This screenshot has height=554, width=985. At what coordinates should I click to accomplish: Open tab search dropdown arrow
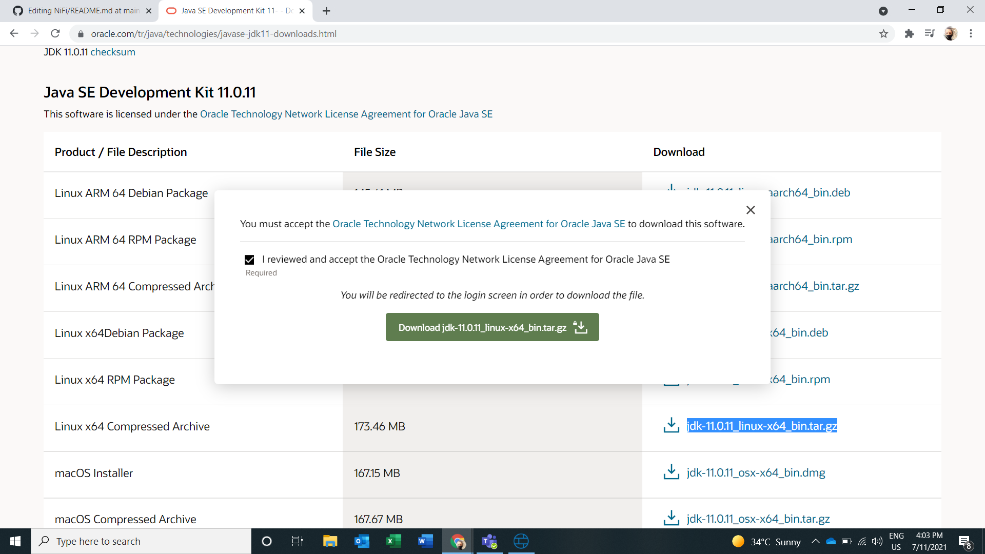(883, 11)
